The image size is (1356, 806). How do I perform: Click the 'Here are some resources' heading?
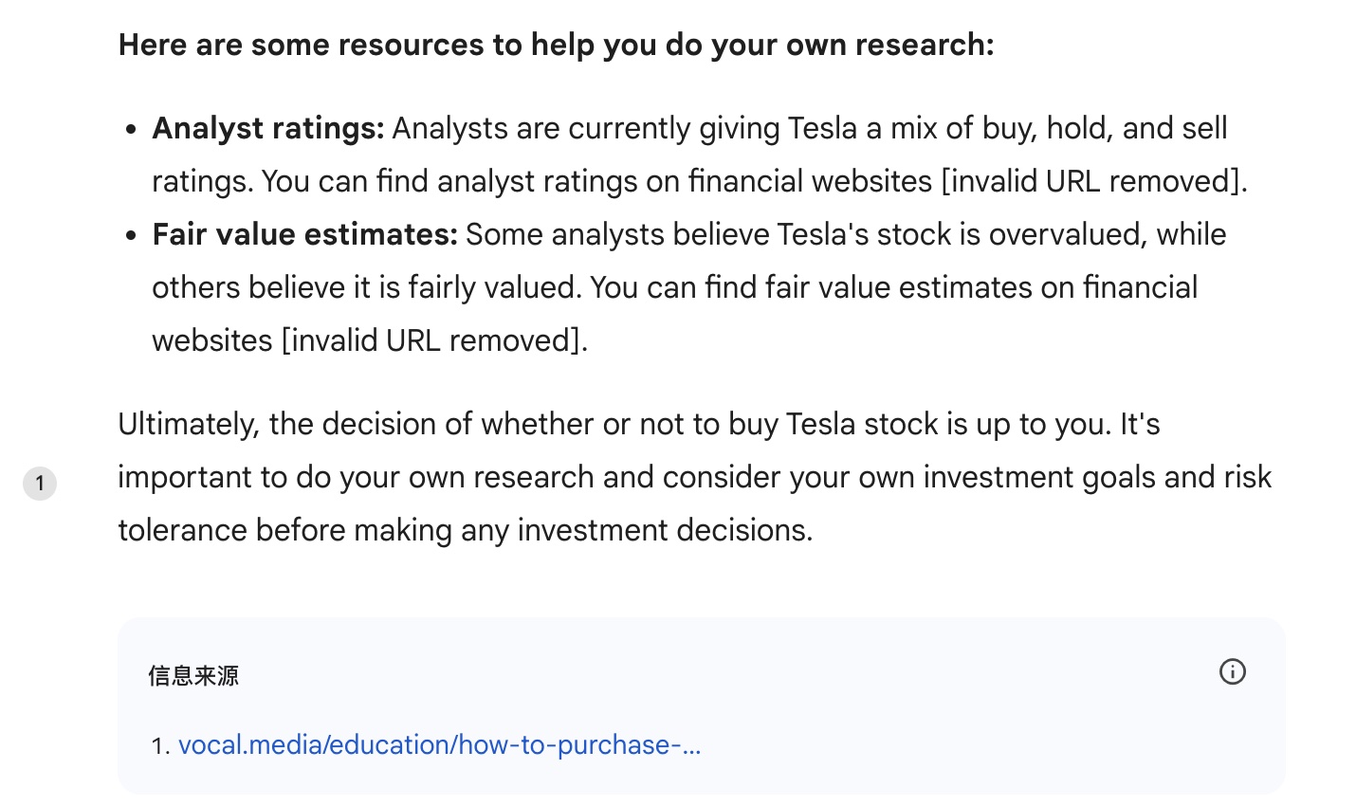[556, 45]
